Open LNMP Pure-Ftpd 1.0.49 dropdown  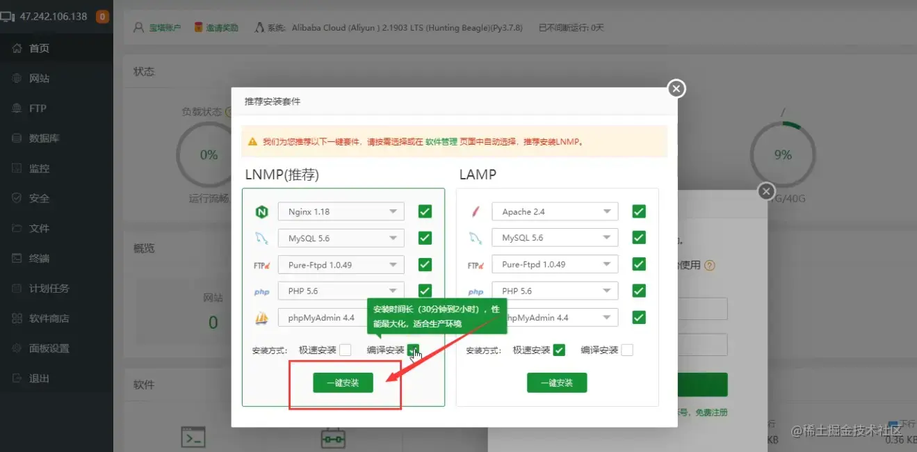[x=341, y=264]
